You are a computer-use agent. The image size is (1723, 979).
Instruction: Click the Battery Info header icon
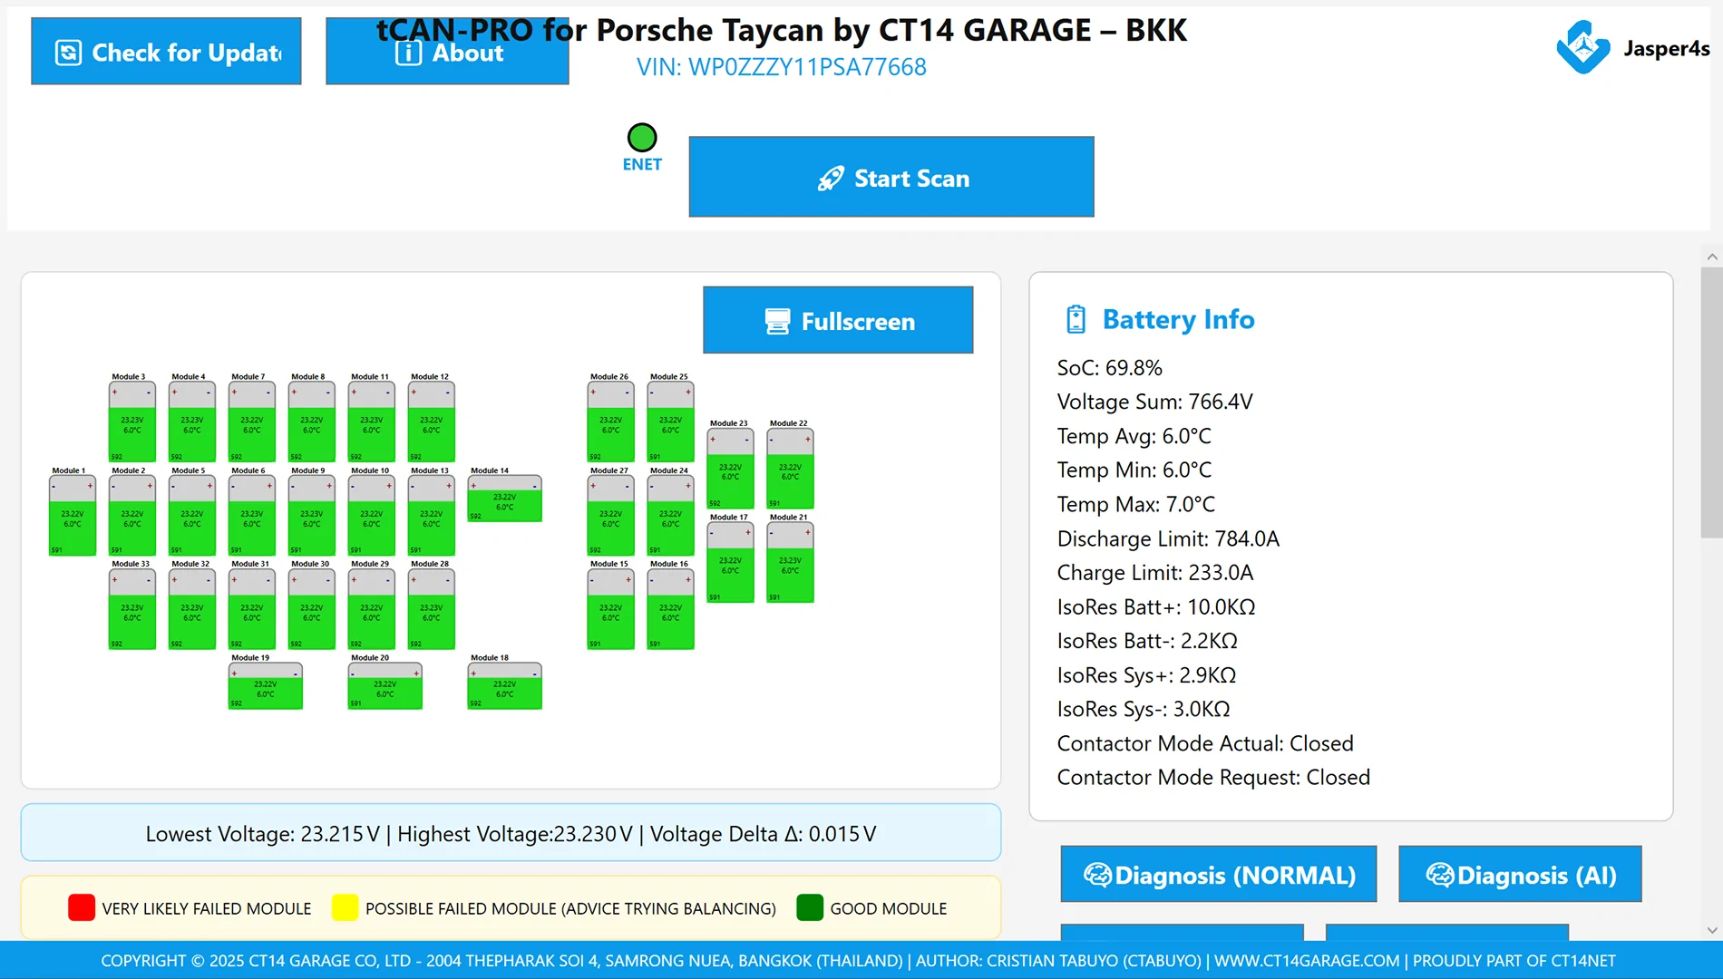pos(1076,319)
